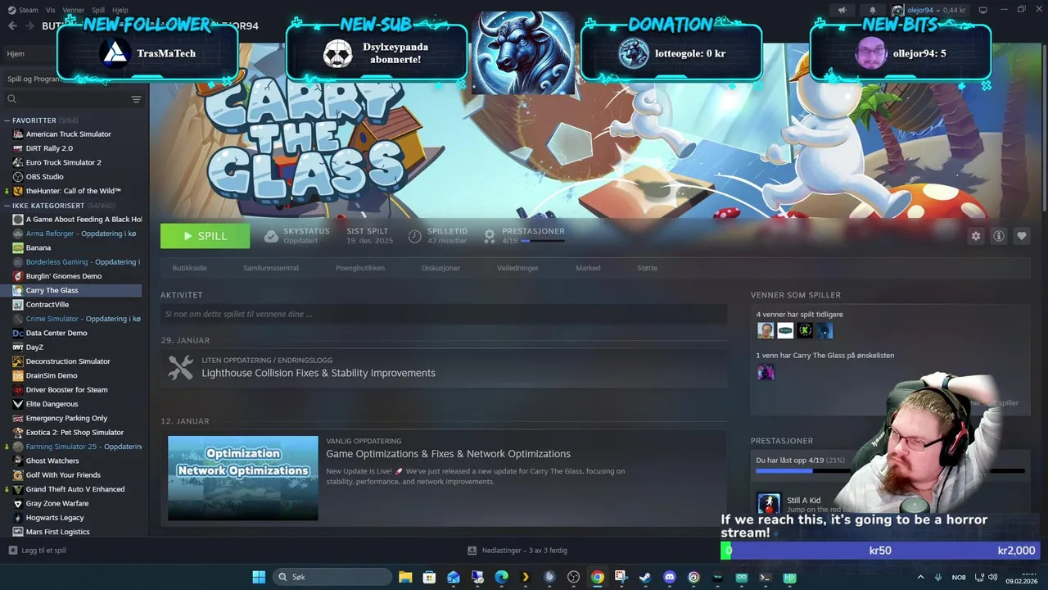Open the Venner menu
This screenshot has width=1048, height=590.
pos(74,10)
